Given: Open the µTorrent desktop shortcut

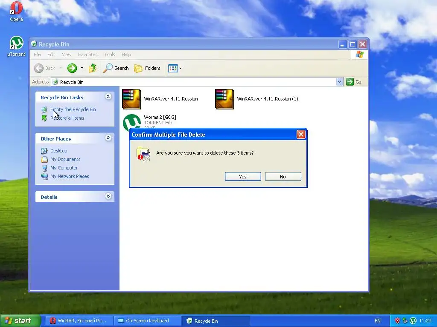Looking at the screenshot, I should click(16, 46).
